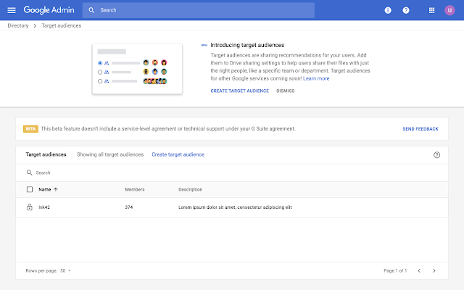Click the support assistant icon in header
The image size is (464, 290).
(x=388, y=10)
